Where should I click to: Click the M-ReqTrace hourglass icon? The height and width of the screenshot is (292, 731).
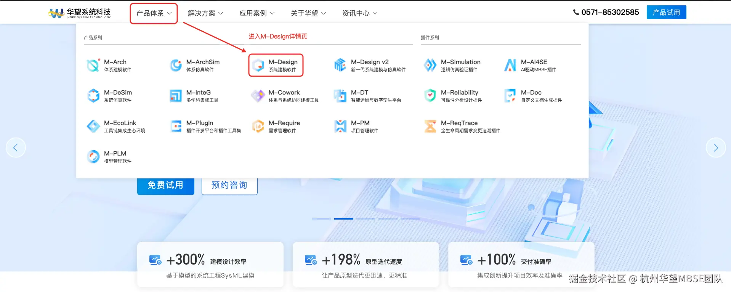430,126
